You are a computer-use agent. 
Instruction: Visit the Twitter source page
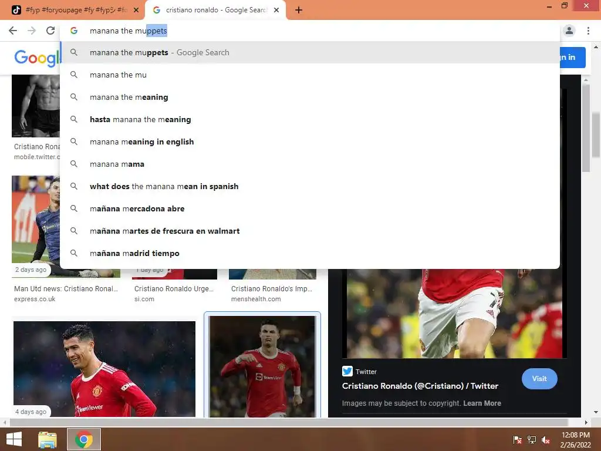click(x=539, y=379)
